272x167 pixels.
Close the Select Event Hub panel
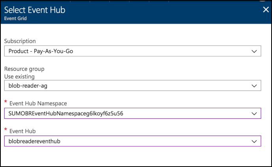tap(266, 10)
